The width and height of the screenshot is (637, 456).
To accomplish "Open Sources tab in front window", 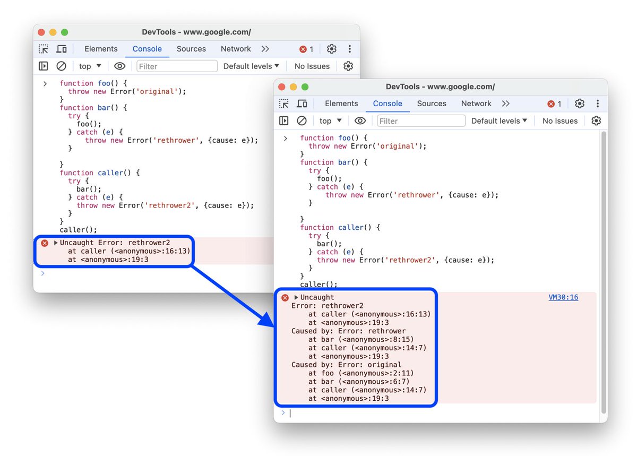I will coord(432,104).
